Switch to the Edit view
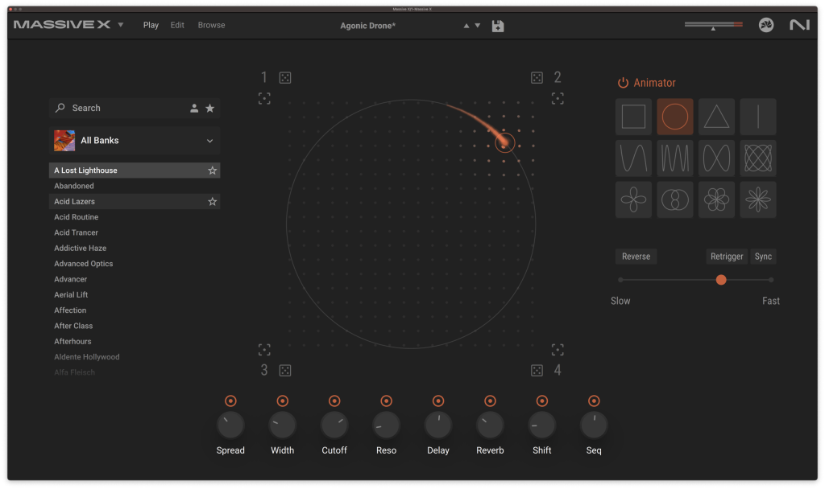Screen dimensions: 825x489 pyautogui.click(x=177, y=25)
